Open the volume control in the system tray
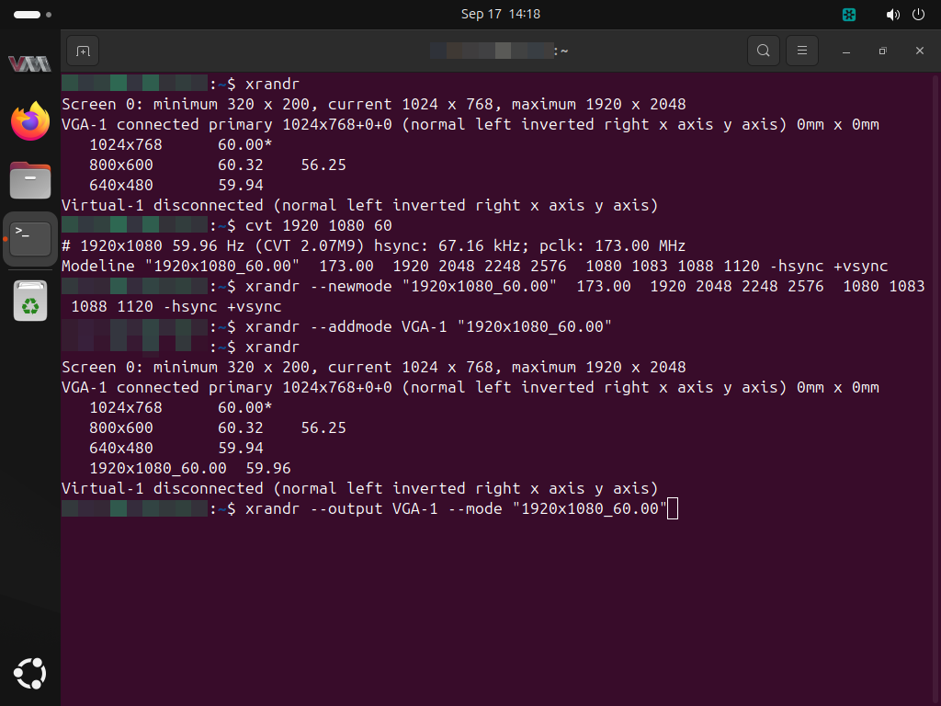This screenshot has width=941, height=706. 892,15
